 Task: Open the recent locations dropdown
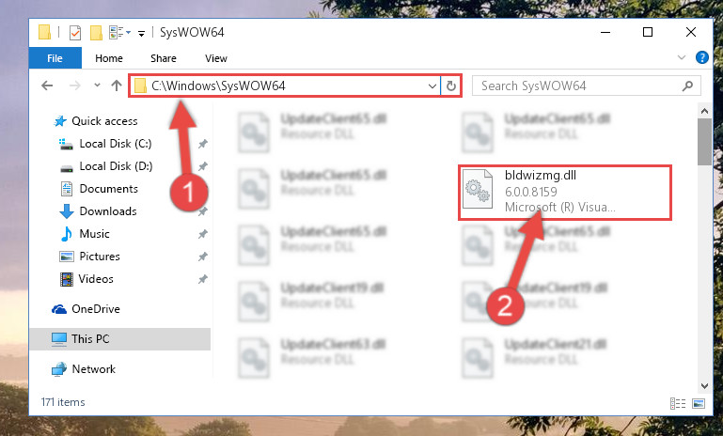click(x=97, y=86)
